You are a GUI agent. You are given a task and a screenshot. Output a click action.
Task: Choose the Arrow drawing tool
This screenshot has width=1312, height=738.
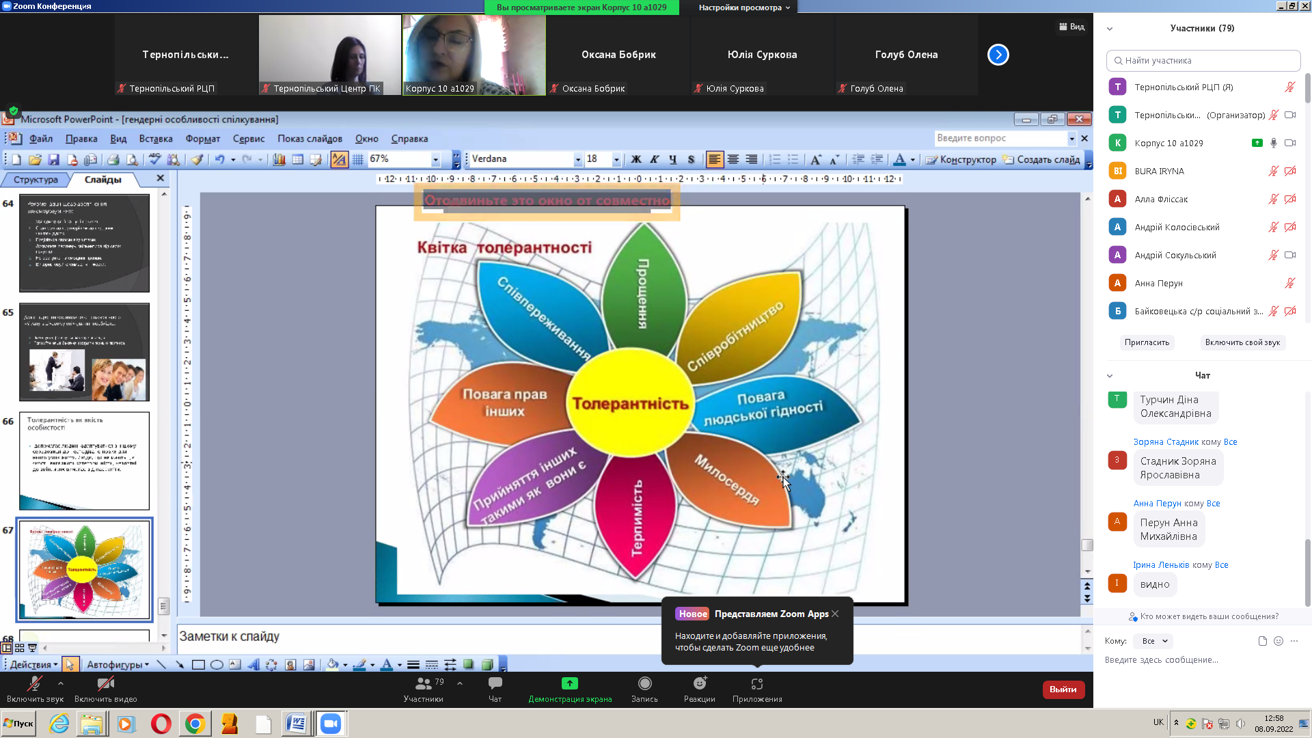[180, 664]
